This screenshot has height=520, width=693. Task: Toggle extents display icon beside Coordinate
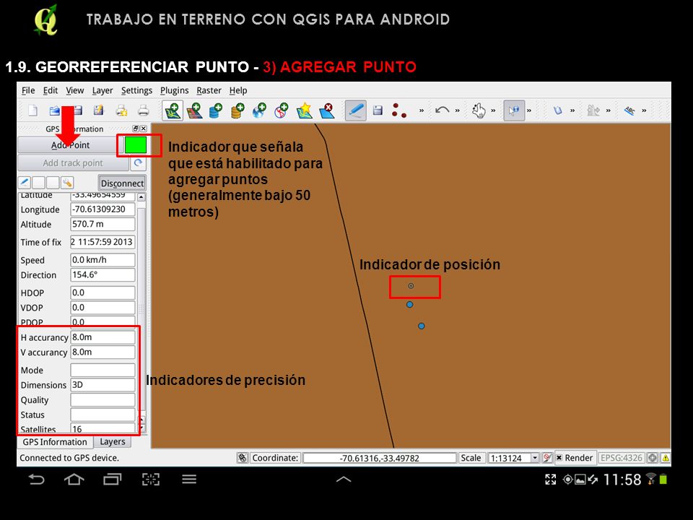click(243, 458)
